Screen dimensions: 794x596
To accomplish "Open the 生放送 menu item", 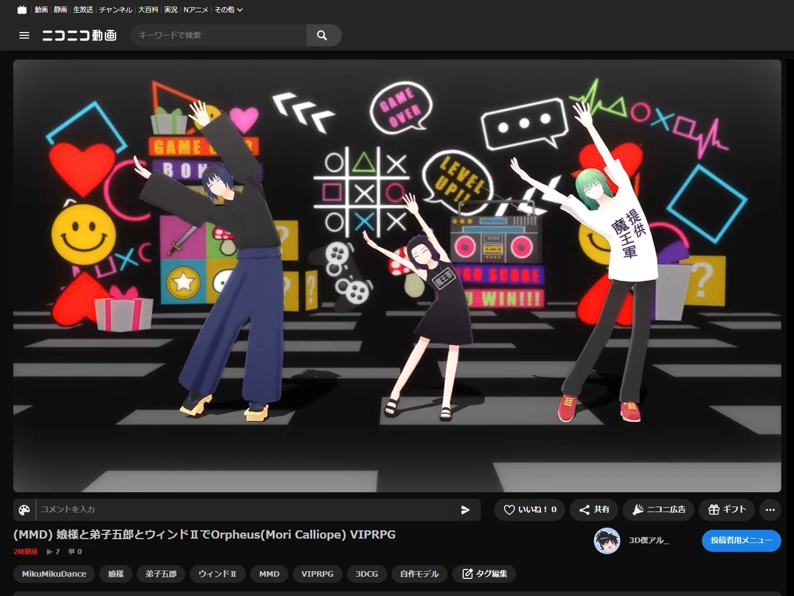I will pos(83,10).
